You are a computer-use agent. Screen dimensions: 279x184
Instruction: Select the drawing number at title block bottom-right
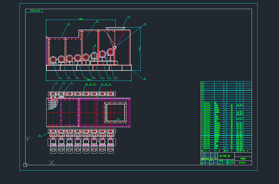[x=242, y=163]
